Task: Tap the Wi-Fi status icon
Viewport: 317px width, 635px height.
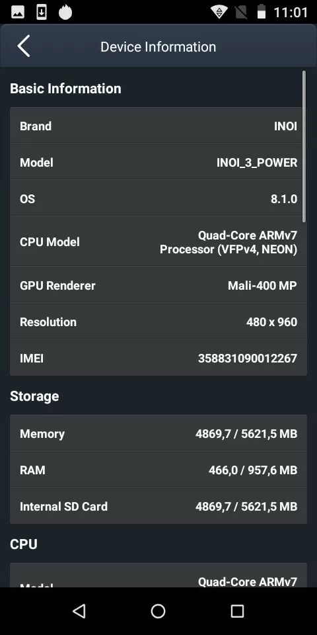Action: [x=219, y=13]
